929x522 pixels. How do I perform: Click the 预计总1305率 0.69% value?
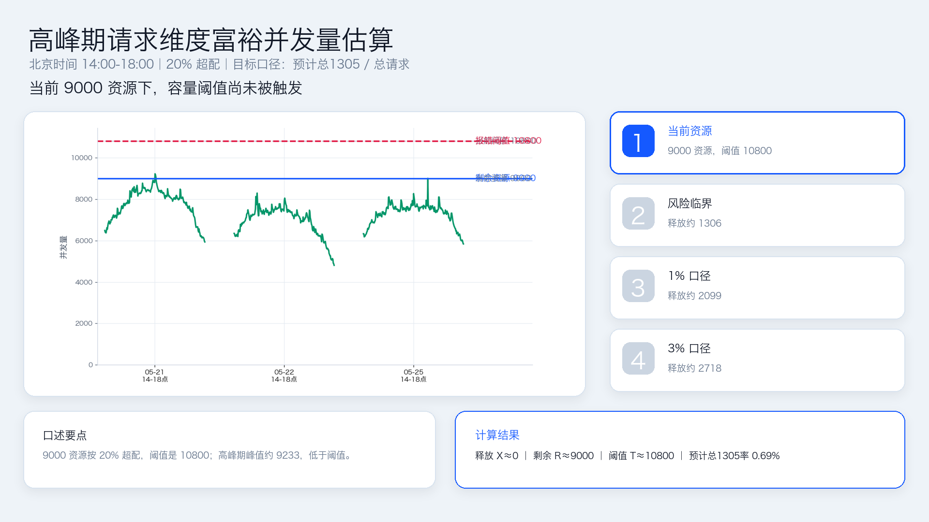[734, 456]
